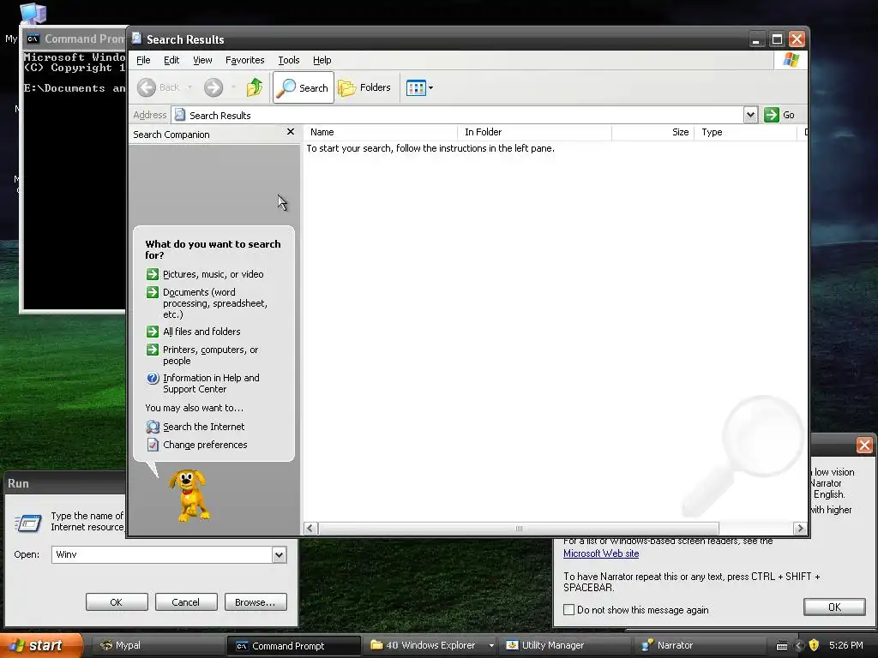Sort results by Size column header

coord(652,133)
